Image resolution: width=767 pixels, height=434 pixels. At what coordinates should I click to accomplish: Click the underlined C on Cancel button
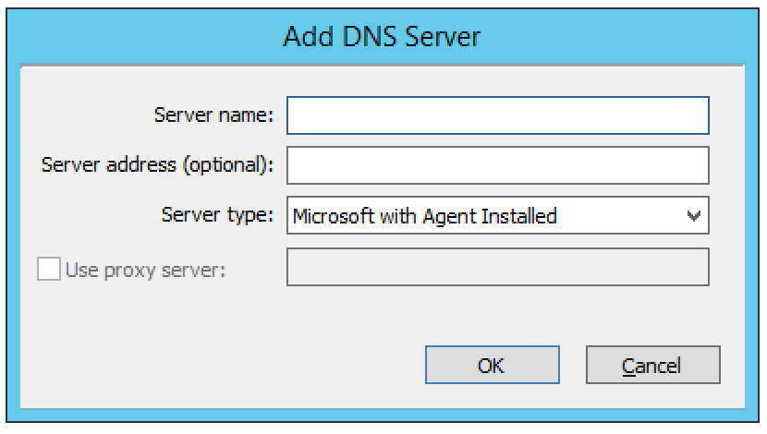[x=628, y=366]
